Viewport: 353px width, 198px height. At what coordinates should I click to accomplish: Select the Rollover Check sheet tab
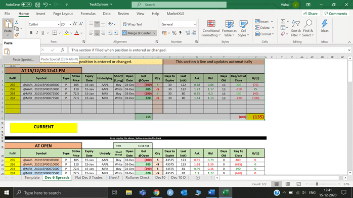(138, 178)
